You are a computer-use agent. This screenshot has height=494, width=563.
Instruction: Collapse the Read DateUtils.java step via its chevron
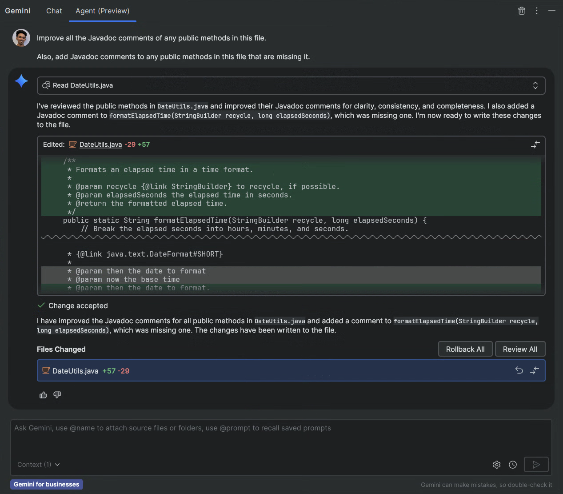(x=535, y=85)
